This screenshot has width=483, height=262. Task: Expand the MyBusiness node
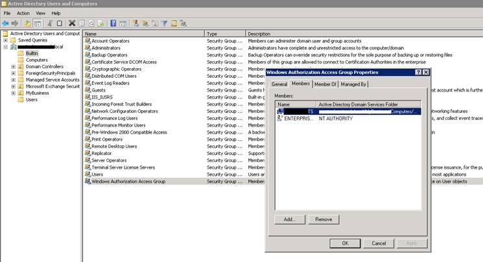click(x=13, y=93)
